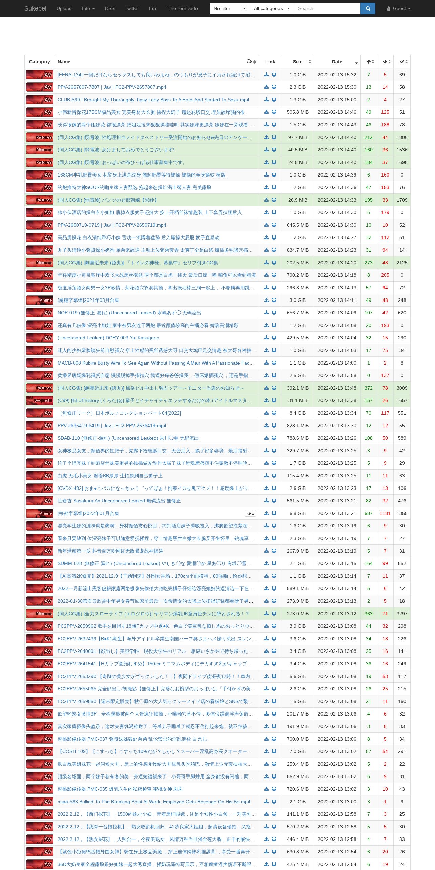The height and width of the screenshot is (870, 435).
Task: Open magnet link for CVDX-482 row
Action: (274, 488)
